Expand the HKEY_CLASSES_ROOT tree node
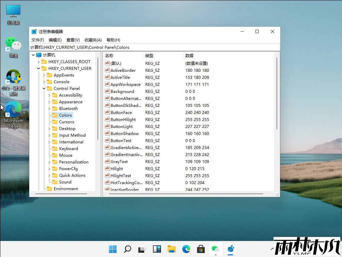 39,62
